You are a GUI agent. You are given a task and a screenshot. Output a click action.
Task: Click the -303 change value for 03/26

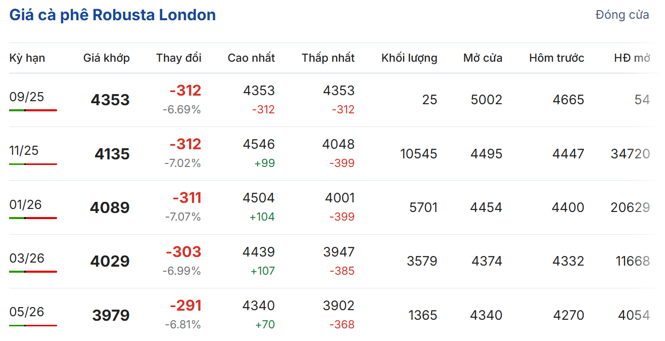click(183, 252)
